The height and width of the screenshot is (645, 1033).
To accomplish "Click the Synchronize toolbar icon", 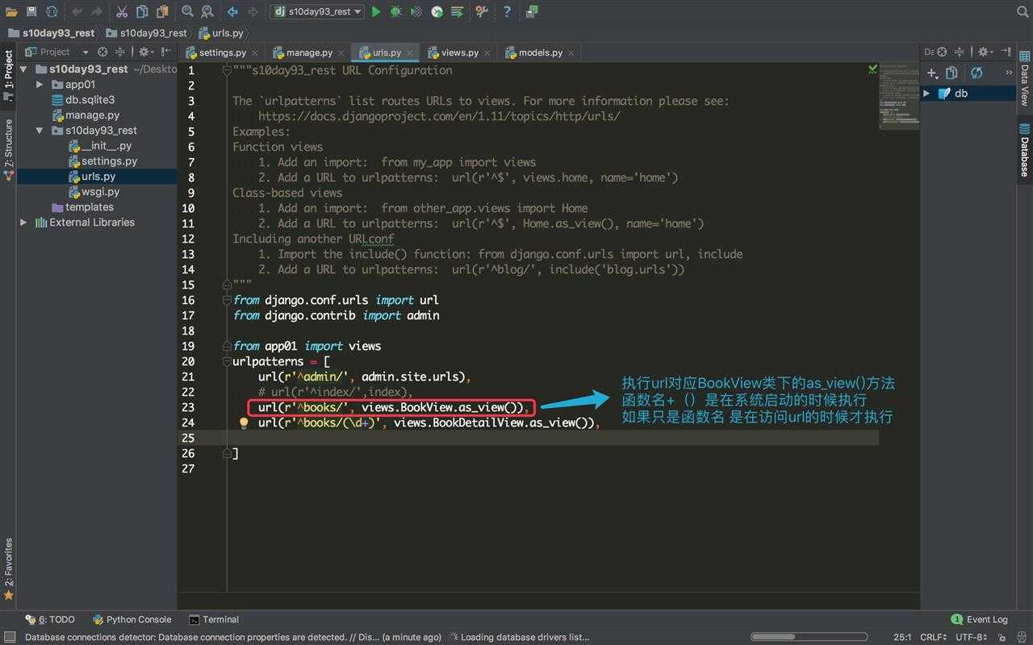I will coord(52,11).
